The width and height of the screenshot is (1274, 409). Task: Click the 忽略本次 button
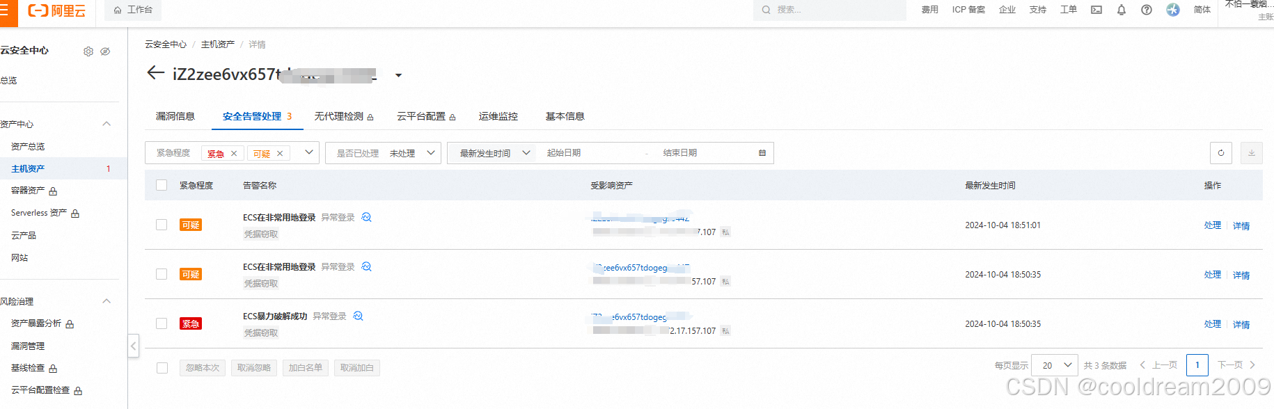203,368
